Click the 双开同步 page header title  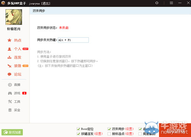pos(39,11)
